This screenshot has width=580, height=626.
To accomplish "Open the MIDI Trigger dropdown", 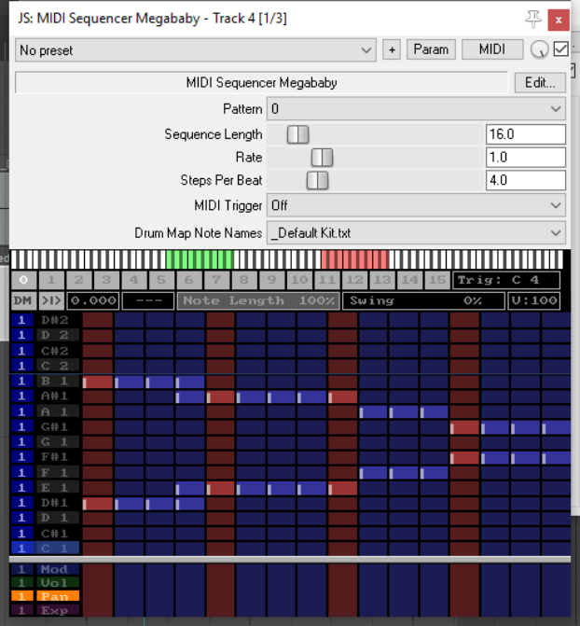I will point(416,205).
